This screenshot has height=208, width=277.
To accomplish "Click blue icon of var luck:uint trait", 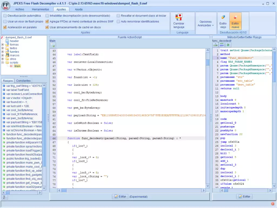I will coord(4,106).
